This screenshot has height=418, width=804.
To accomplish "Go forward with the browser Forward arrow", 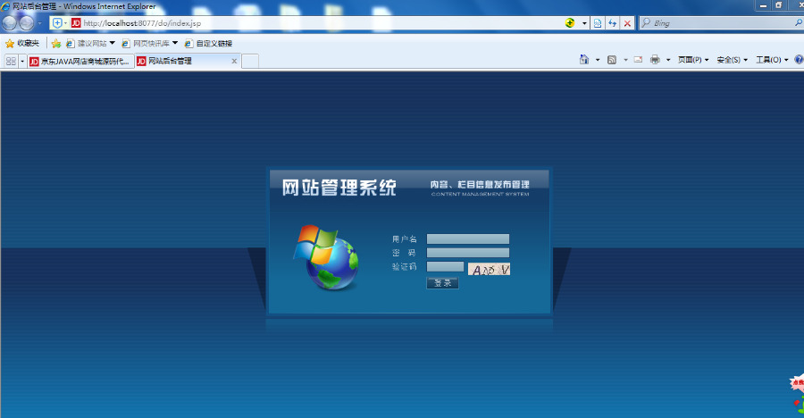I will [x=26, y=23].
